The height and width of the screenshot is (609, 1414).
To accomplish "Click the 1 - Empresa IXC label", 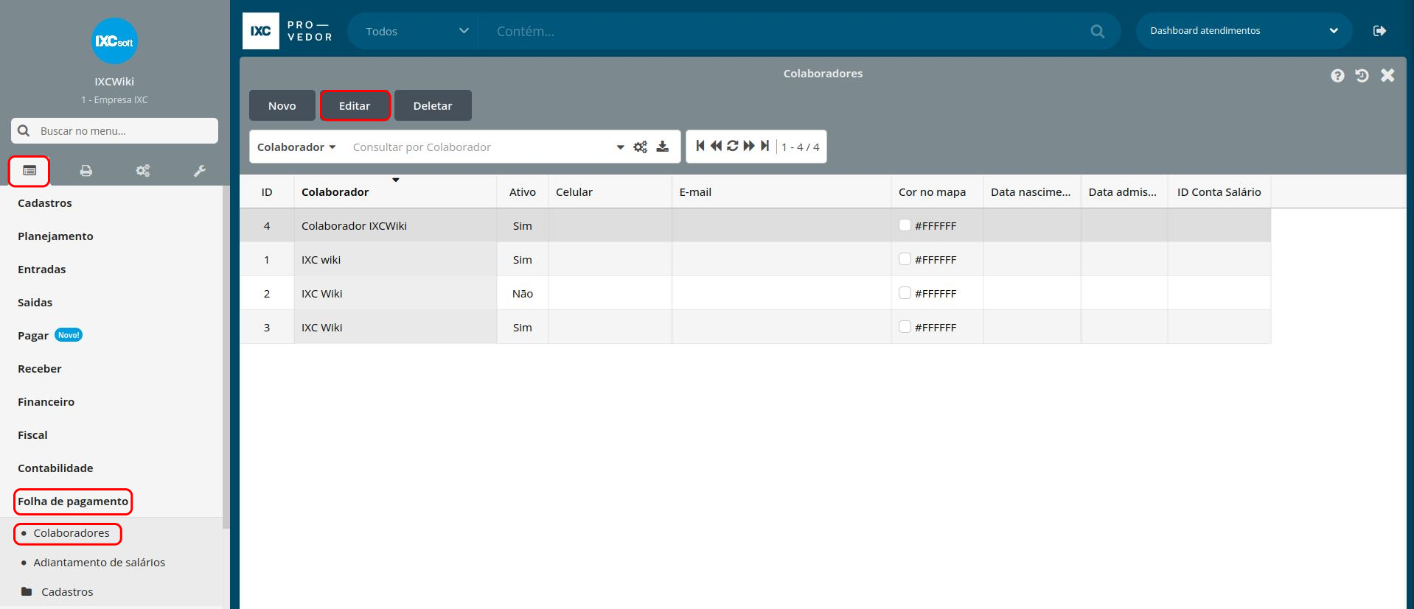I will 114,99.
